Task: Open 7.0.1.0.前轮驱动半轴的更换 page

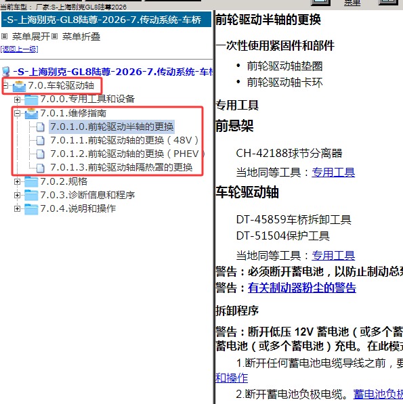Action: tap(112, 127)
